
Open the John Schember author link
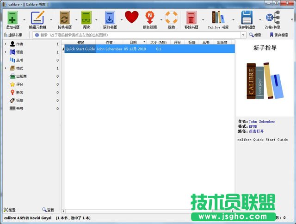(261, 122)
